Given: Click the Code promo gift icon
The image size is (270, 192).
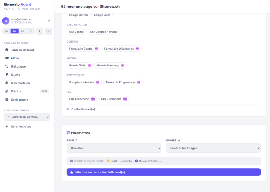Looking at the screenshot, I should [7, 100].
